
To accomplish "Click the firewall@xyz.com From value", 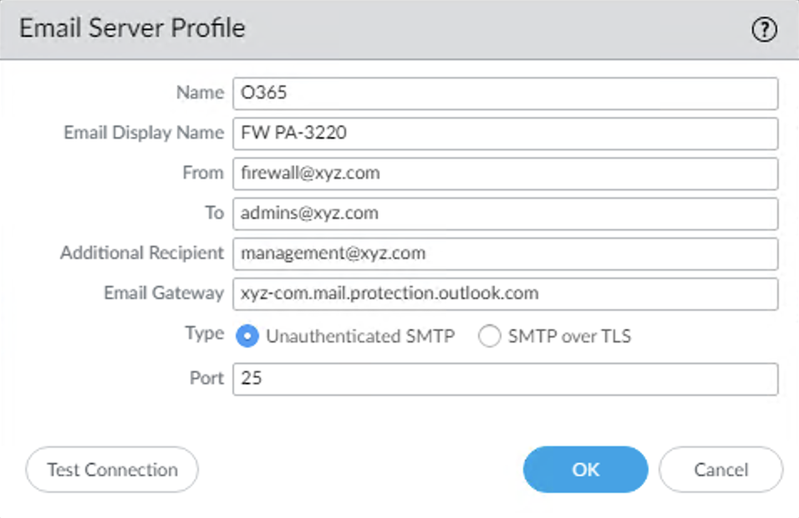I will pos(308,173).
